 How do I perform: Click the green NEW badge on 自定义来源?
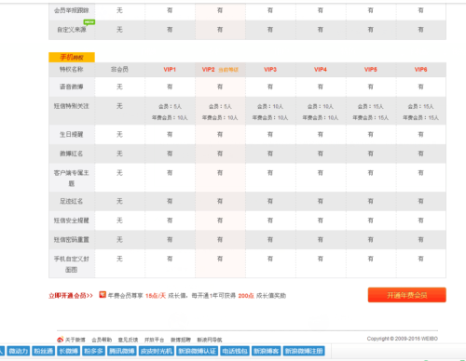coord(89,22)
